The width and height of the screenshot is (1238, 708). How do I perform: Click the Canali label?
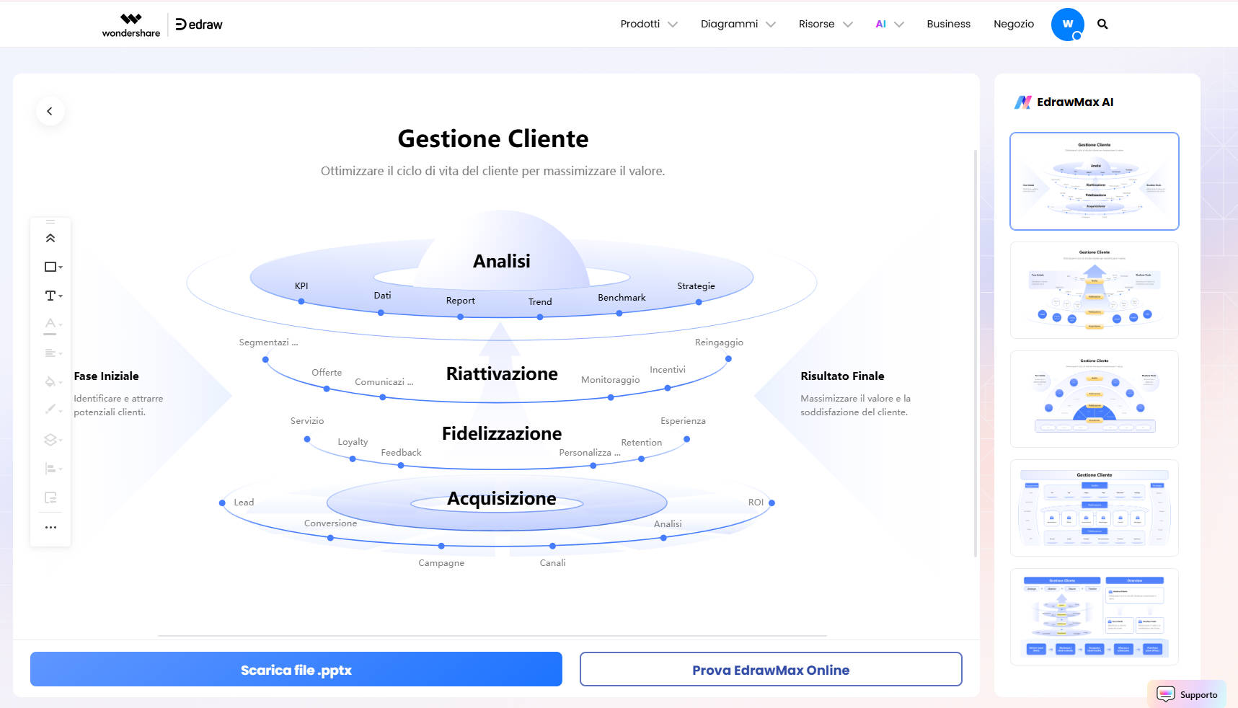pos(553,563)
